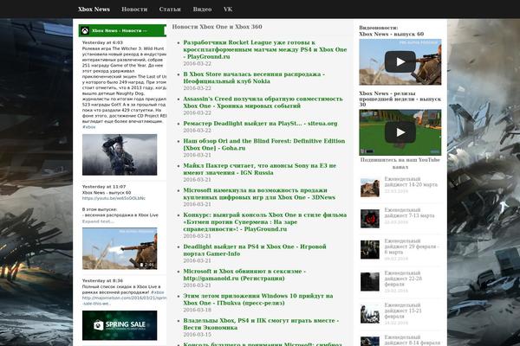Open Еженедельный дайджест 29 февраля - 6 марта

point(412,247)
